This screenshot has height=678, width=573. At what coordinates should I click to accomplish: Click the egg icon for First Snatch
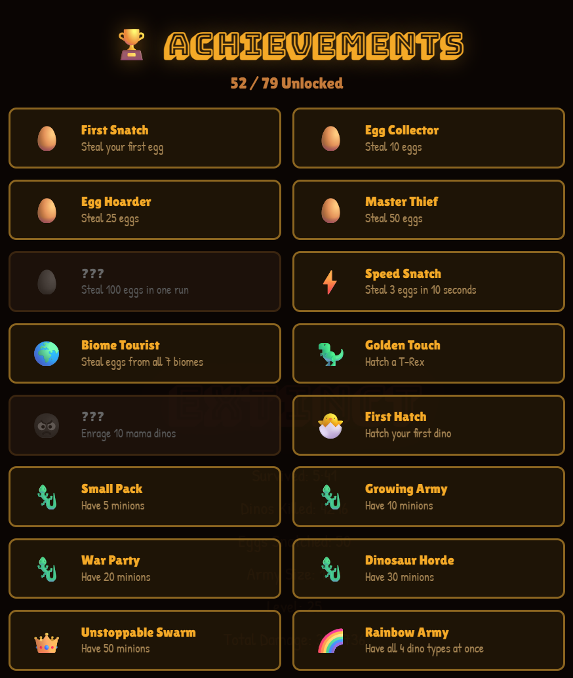tap(47, 138)
